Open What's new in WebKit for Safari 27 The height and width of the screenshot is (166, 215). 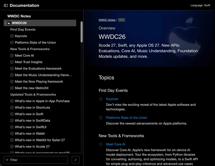(40, 140)
